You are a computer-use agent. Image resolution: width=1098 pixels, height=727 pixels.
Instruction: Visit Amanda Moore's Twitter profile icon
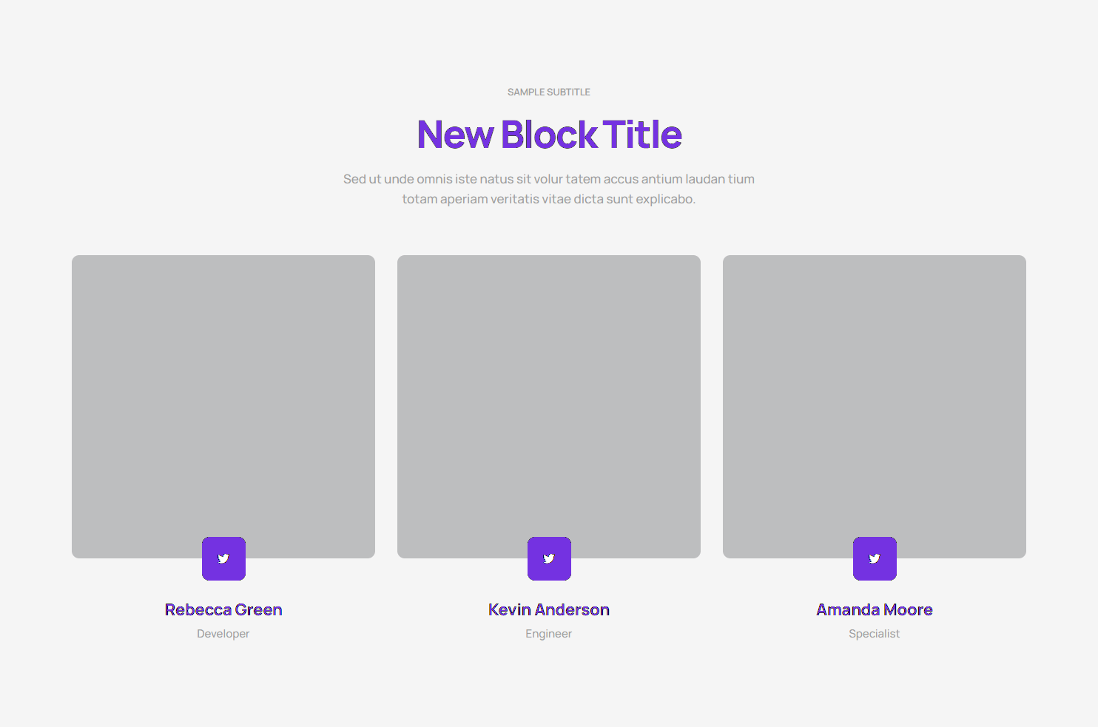click(x=875, y=558)
